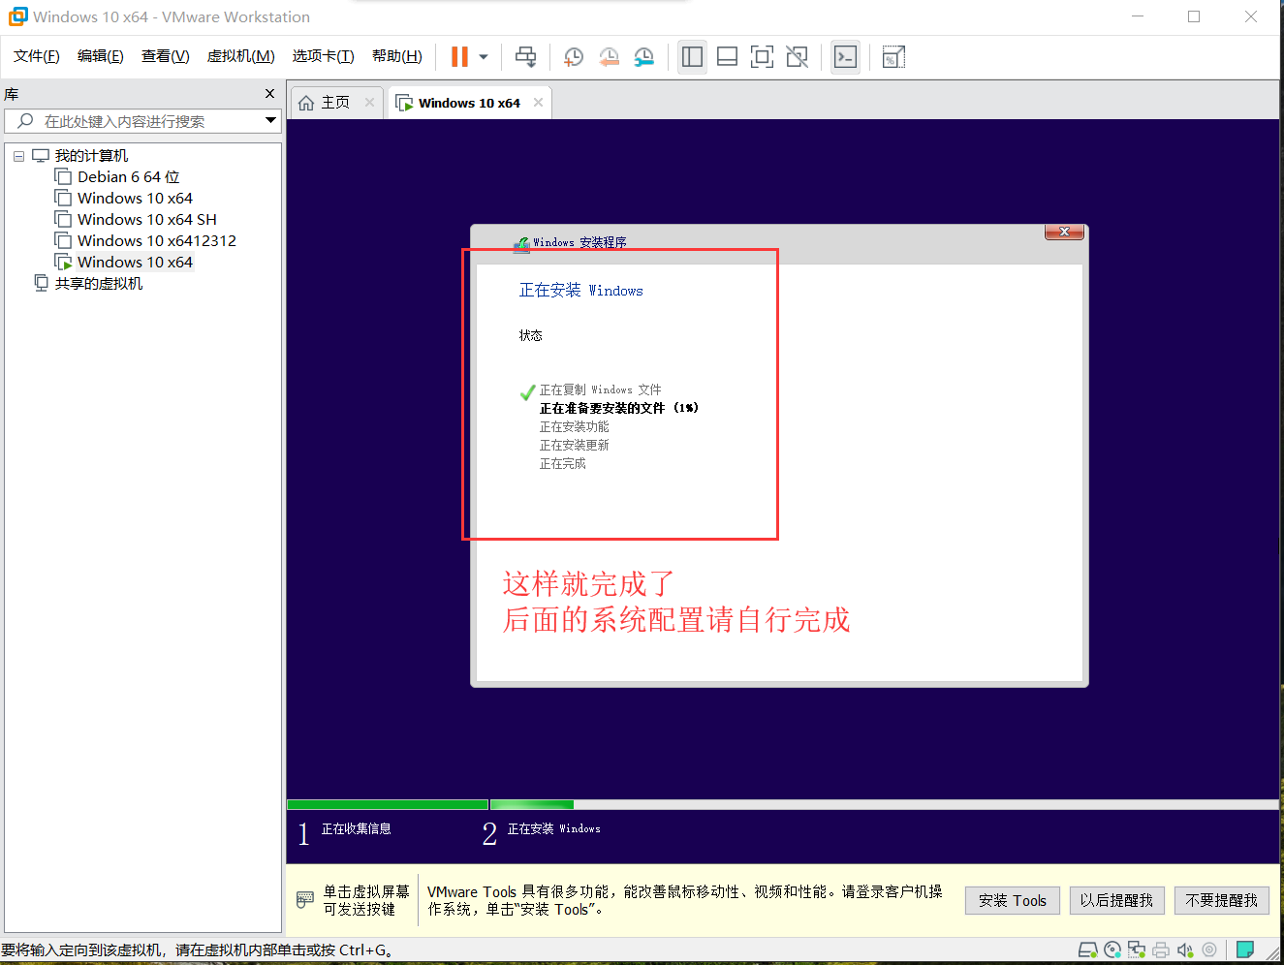Click step 2 正在安装 Windows label
1284x965 pixels.
coord(554,828)
